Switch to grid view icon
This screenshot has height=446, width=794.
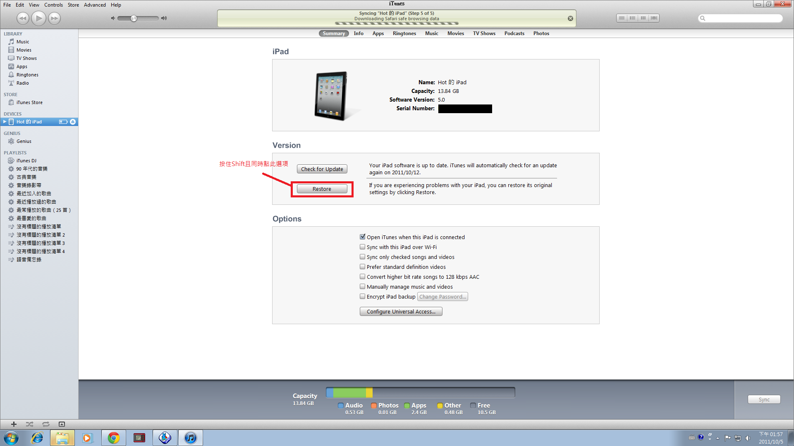[x=643, y=18]
